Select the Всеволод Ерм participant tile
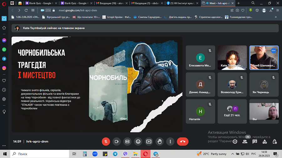Image resolution: width=282 pixels, height=158 pixels. [232, 85]
